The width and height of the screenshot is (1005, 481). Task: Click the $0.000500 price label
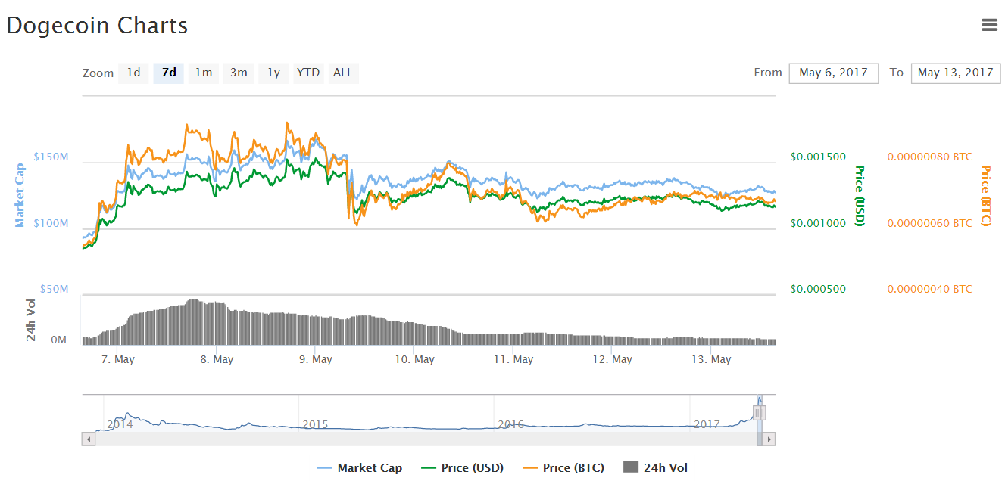coord(818,289)
